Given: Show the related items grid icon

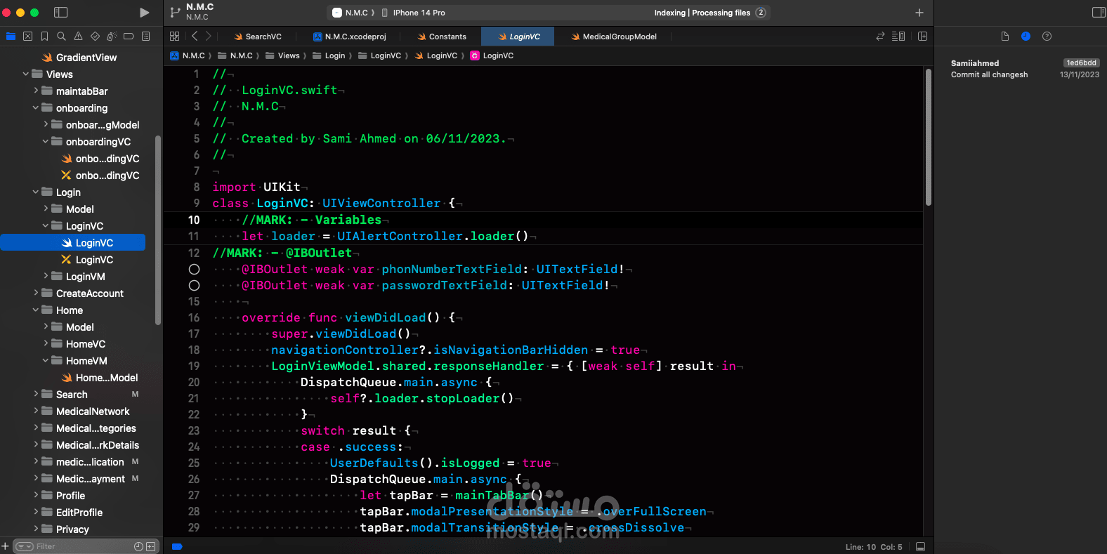Looking at the screenshot, I should 174,36.
